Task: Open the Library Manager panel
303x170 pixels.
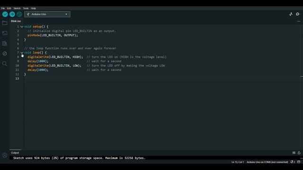Action: tap(5, 43)
